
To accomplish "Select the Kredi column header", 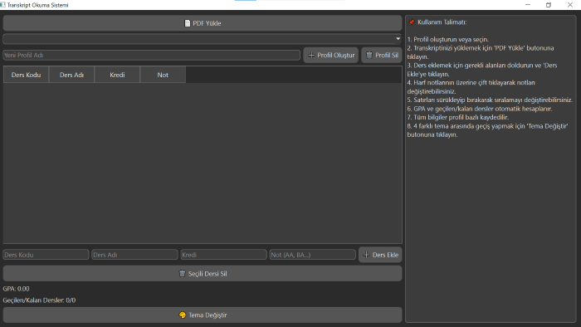I will (117, 75).
